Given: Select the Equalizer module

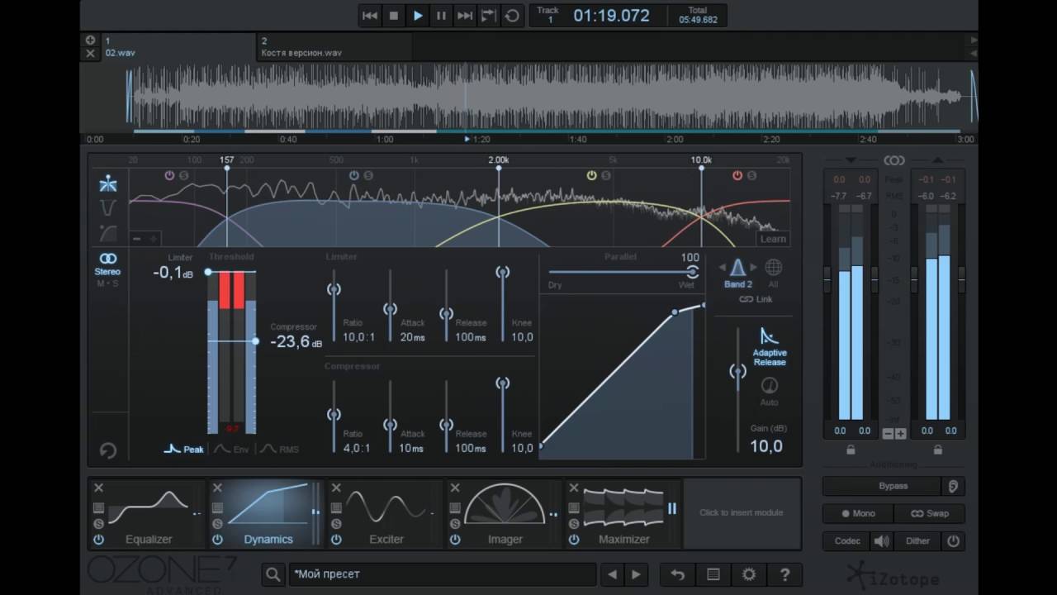Looking at the screenshot, I should 148,513.
